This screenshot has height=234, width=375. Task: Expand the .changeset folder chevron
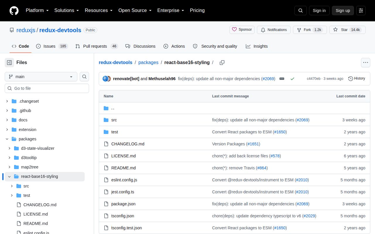coord(7,101)
